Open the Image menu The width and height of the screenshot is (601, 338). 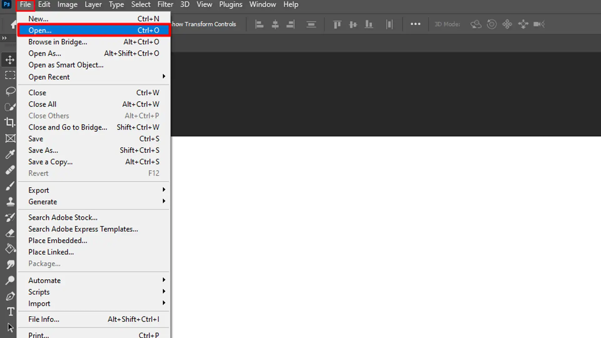[x=67, y=5]
